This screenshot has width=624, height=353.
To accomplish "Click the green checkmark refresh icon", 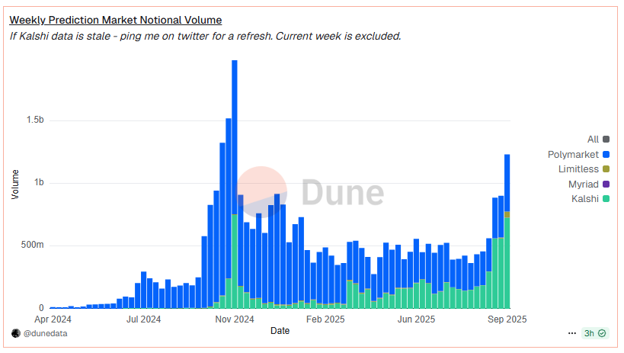I will pos(602,333).
